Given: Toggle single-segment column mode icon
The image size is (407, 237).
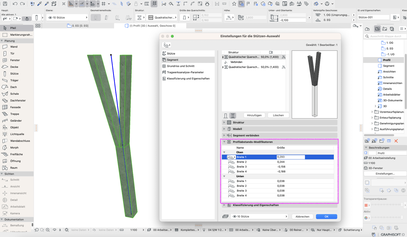Looking at the screenshot, I should (x=226, y=116).
